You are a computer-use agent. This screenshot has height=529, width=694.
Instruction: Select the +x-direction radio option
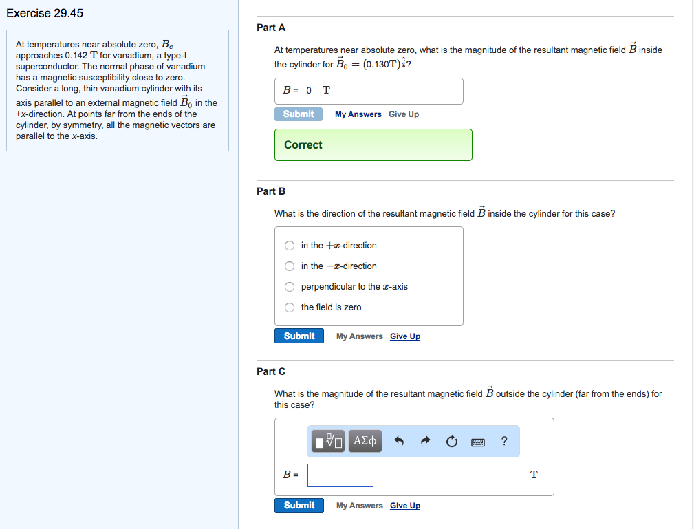coord(290,246)
